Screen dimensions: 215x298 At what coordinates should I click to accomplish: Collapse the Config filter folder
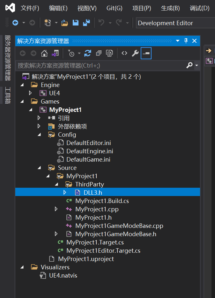[x=39, y=134]
